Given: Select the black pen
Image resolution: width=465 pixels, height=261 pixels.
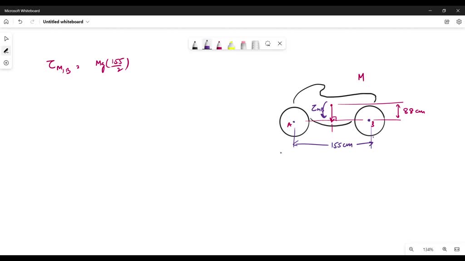Looking at the screenshot, I should pyautogui.click(x=195, y=44).
